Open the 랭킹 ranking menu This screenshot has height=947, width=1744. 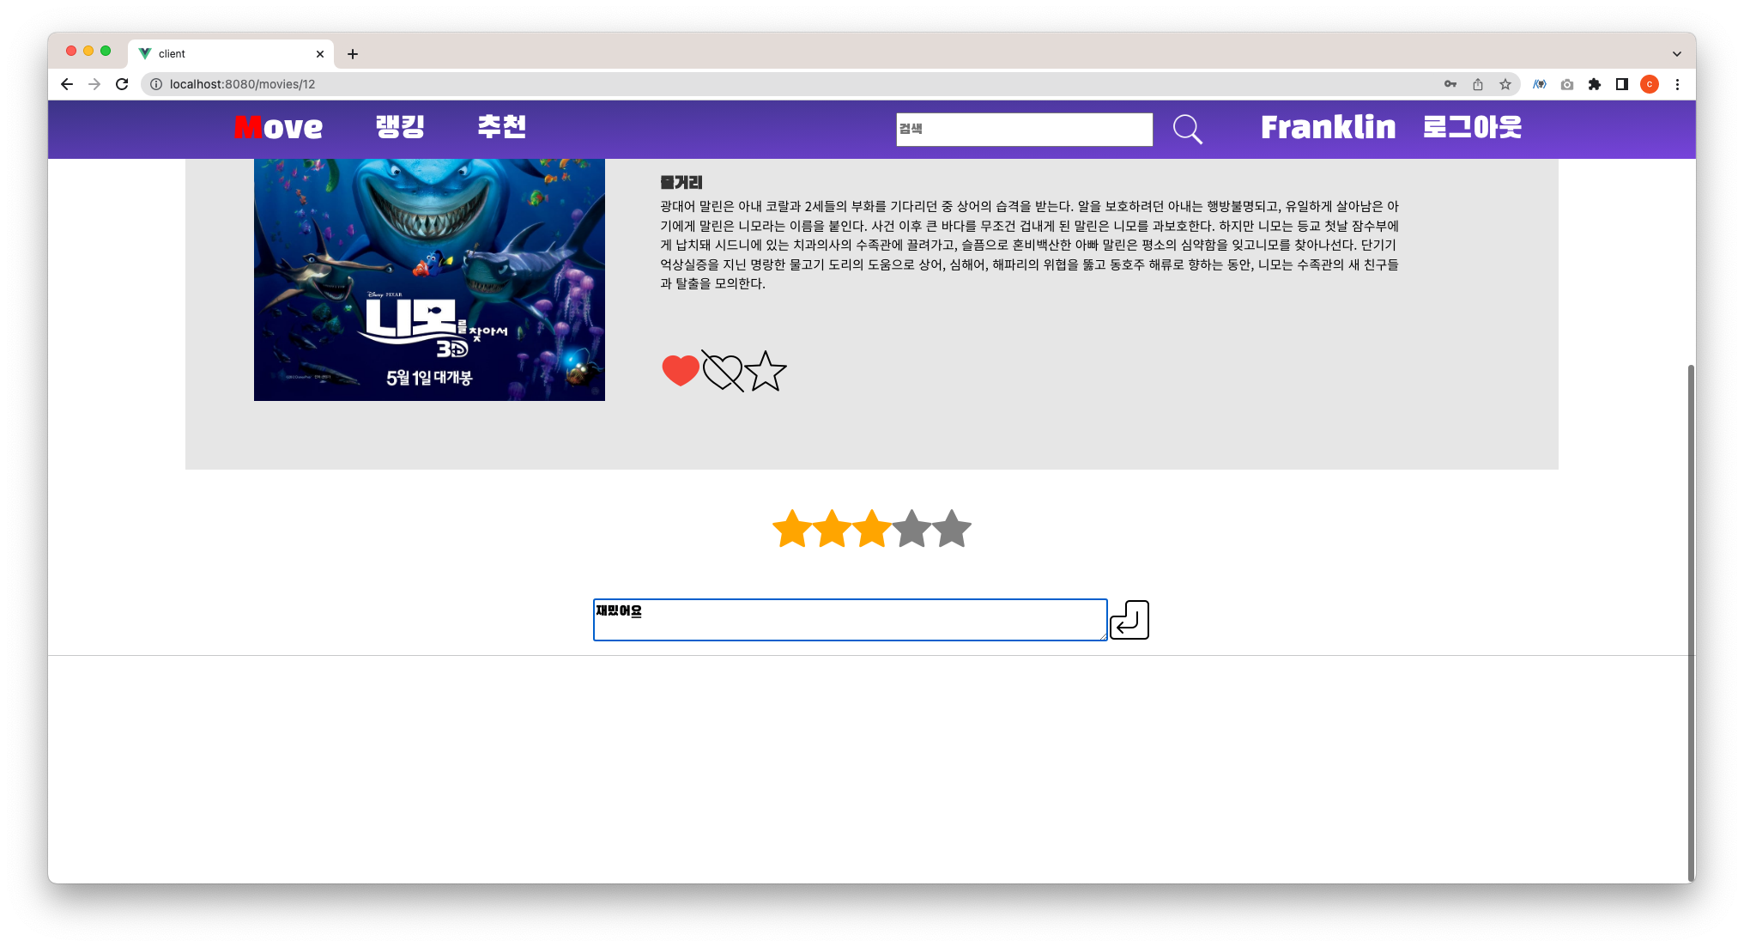pos(400,127)
